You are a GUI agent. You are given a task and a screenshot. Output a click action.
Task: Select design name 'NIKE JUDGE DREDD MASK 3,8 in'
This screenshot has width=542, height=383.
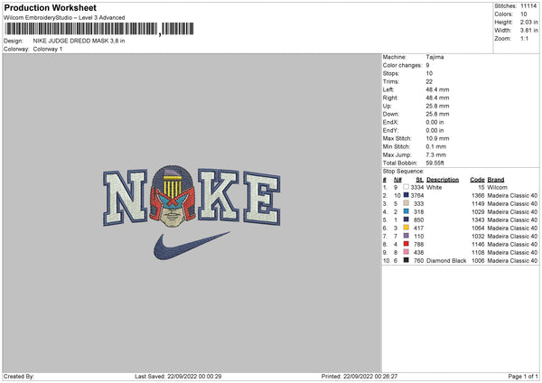(79, 41)
